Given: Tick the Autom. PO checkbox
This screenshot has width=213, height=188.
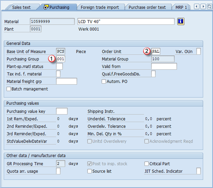Looking at the screenshot, I should pyautogui.click(x=104, y=82).
